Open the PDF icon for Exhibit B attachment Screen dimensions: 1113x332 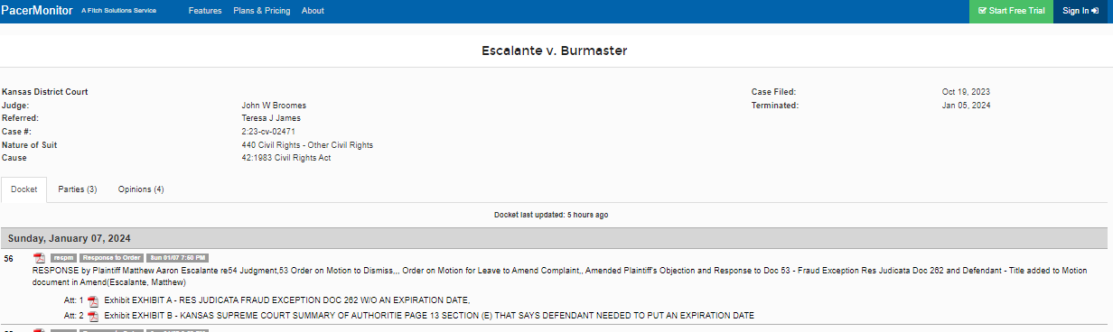click(x=92, y=316)
